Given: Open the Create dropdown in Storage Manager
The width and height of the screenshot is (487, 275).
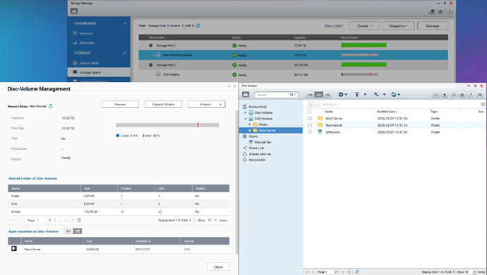Looking at the screenshot, I should point(364,26).
